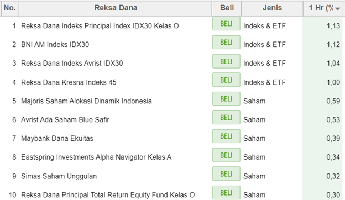Viewport: 345px width, 200px height.
Task: Buy Reksa Dana Kresna Indeks 45
Action: (226, 80)
